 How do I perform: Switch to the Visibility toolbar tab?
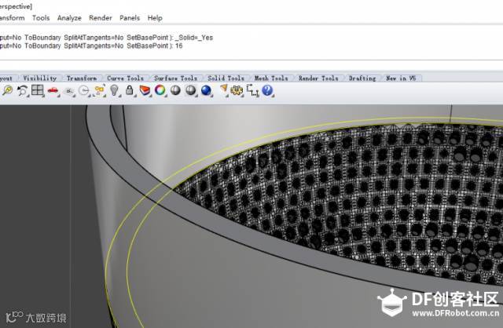pos(40,78)
